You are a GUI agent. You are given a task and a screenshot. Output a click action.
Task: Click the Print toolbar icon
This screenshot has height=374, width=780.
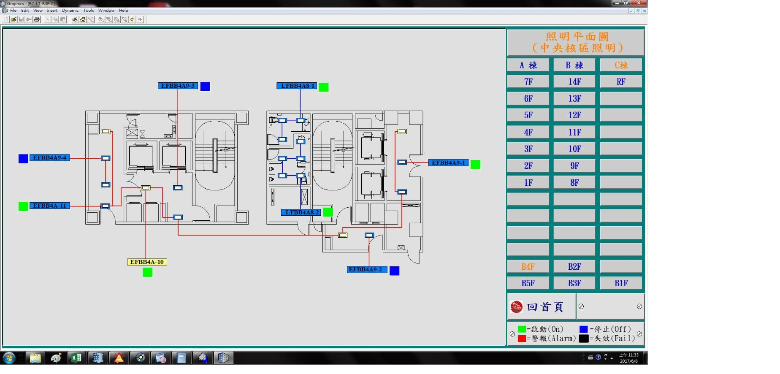(37, 19)
